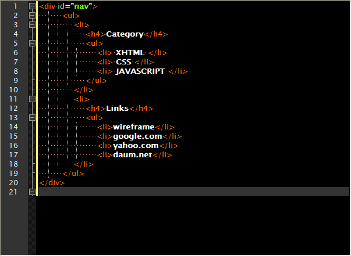Collapse the fold marker on line 2 ul
The width and height of the screenshot is (351, 256).
[32, 16]
